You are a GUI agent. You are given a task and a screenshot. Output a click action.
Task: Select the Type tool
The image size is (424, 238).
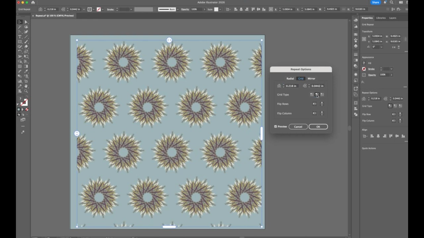click(20, 36)
